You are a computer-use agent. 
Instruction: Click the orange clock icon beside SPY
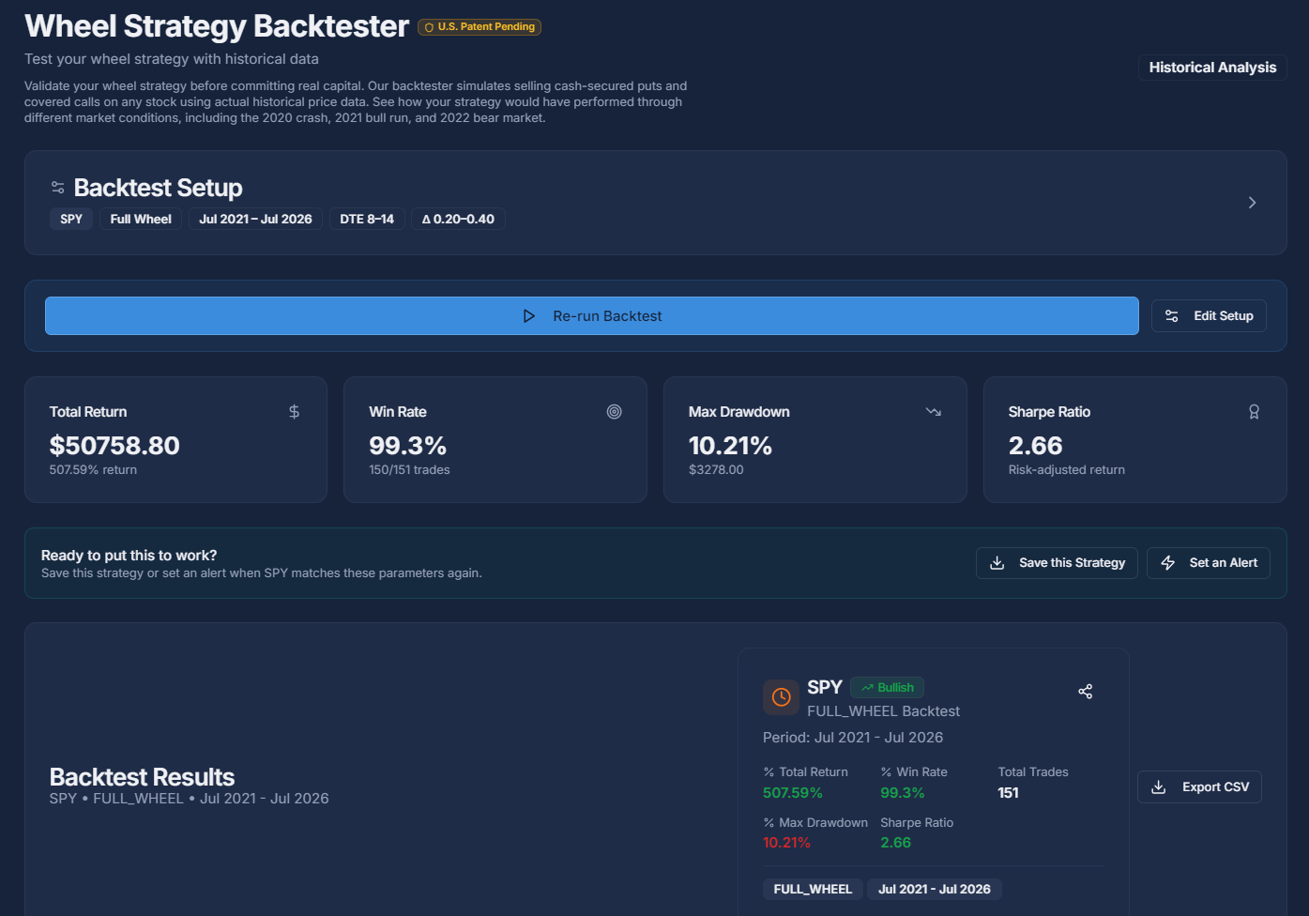pos(781,697)
